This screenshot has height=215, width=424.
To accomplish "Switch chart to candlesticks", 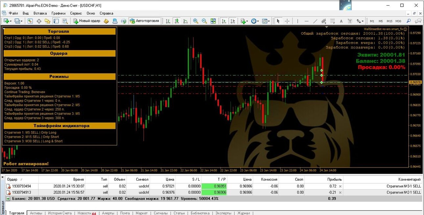I will 177,21.
